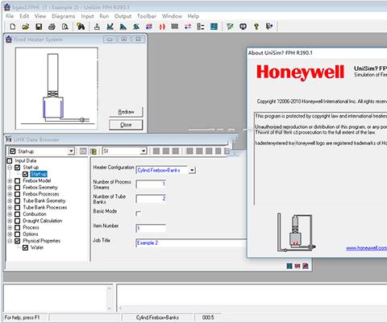Toggle the Water checkbox under Physical Properties
The height and width of the screenshot is (323, 387).
pos(25,247)
